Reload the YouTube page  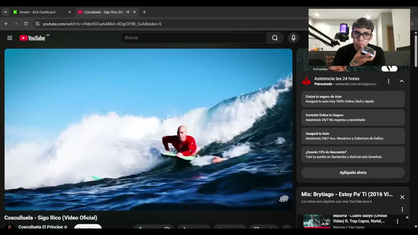tap(26, 24)
